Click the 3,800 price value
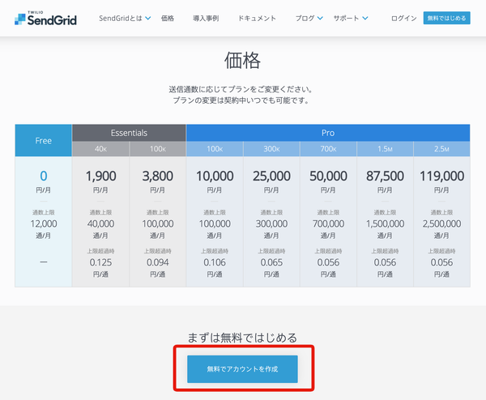This screenshot has width=486, height=400. (158, 177)
